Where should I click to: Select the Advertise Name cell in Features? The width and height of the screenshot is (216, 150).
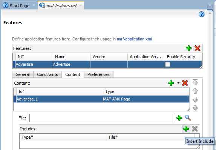(72, 64)
